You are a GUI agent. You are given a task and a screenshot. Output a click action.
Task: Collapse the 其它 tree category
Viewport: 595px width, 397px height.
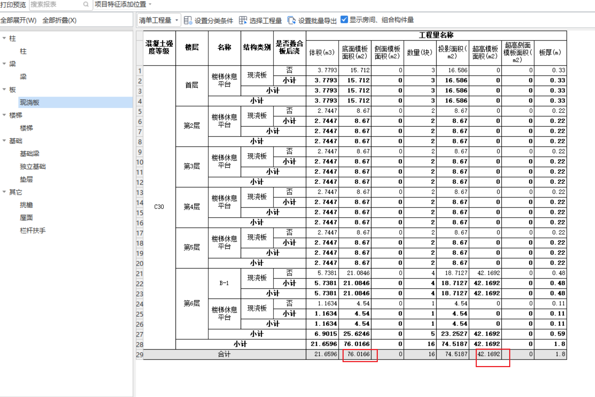(4, 192)
